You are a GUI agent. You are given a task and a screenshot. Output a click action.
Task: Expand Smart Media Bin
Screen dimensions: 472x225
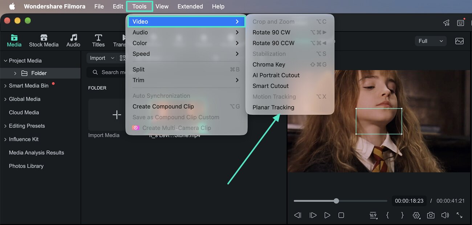point(5,86)
